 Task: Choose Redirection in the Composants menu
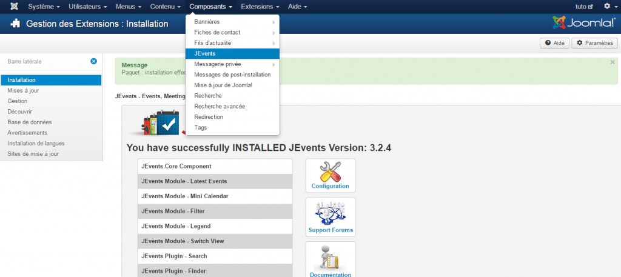209,117
